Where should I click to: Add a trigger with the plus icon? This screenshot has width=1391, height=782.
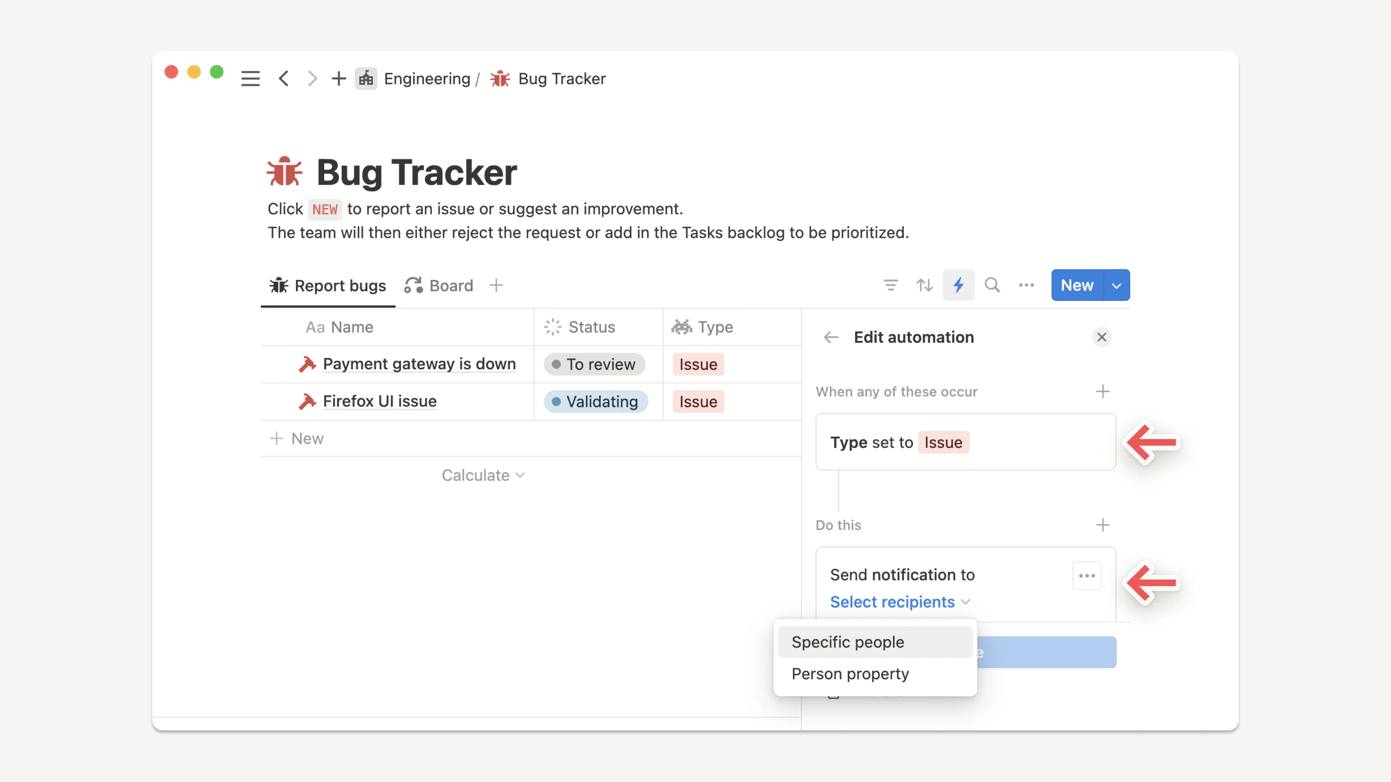click(1103, 391)
